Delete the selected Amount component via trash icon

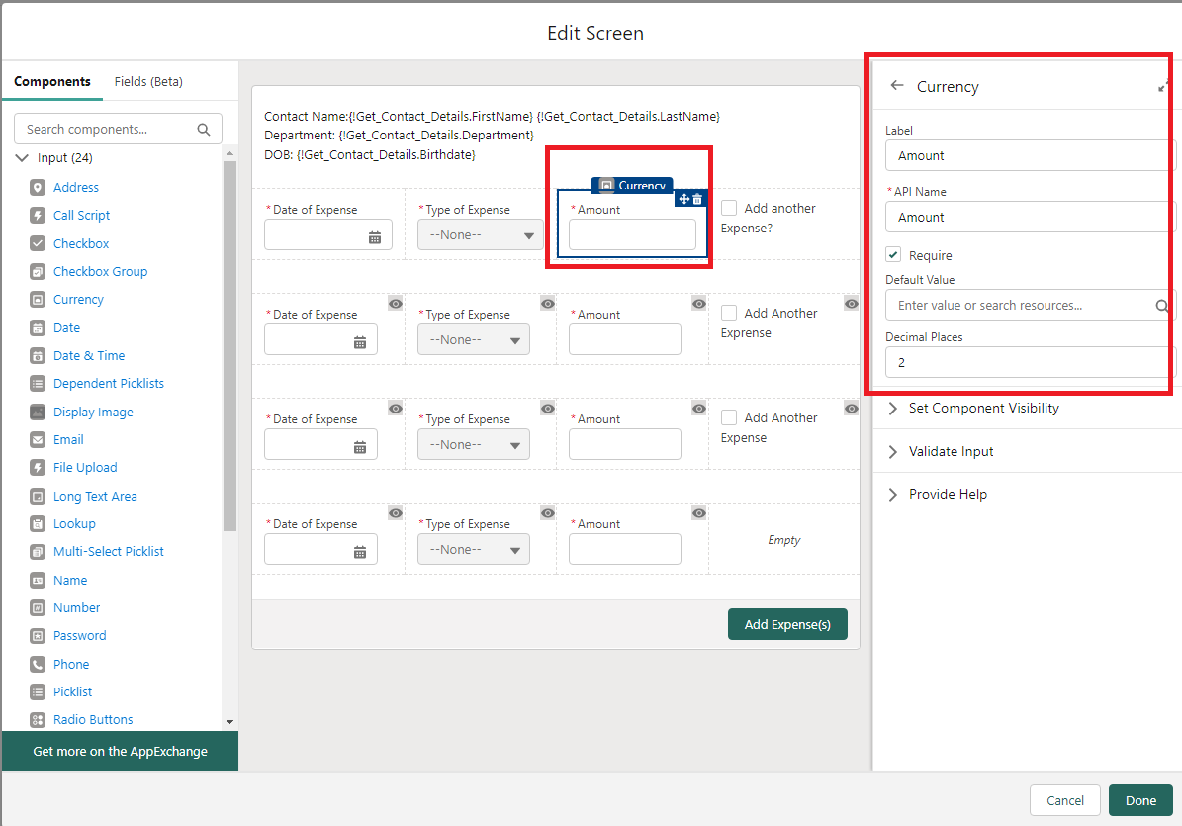pyautogui.click(x=697, y=199)
